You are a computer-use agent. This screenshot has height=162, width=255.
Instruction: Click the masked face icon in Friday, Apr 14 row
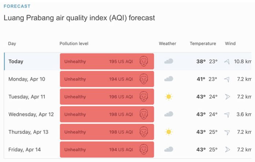144,149
